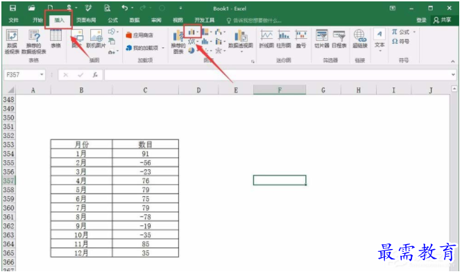Switch to the Page Layout (页面布局) tab
Viewport: 462px width, 274px height.
coord(86,20)
